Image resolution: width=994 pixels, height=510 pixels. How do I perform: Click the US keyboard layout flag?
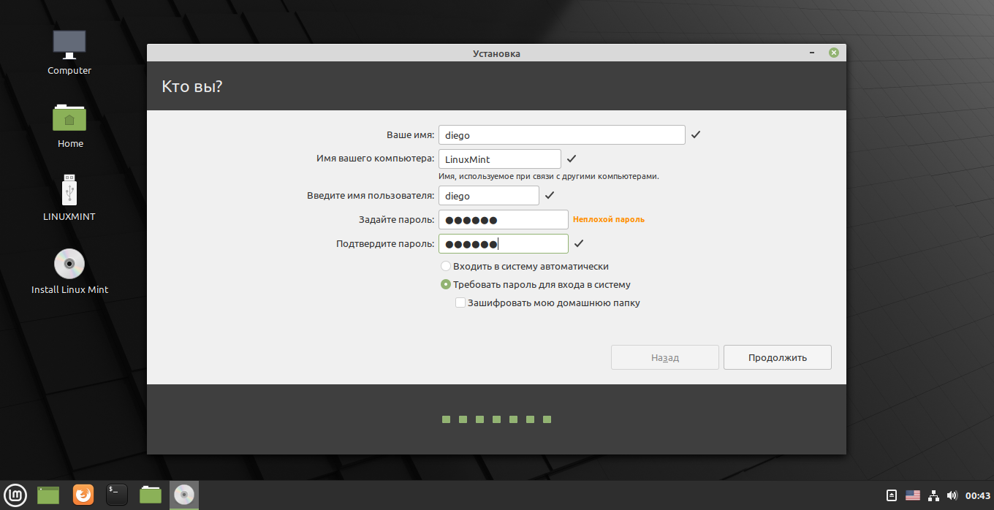912,495
